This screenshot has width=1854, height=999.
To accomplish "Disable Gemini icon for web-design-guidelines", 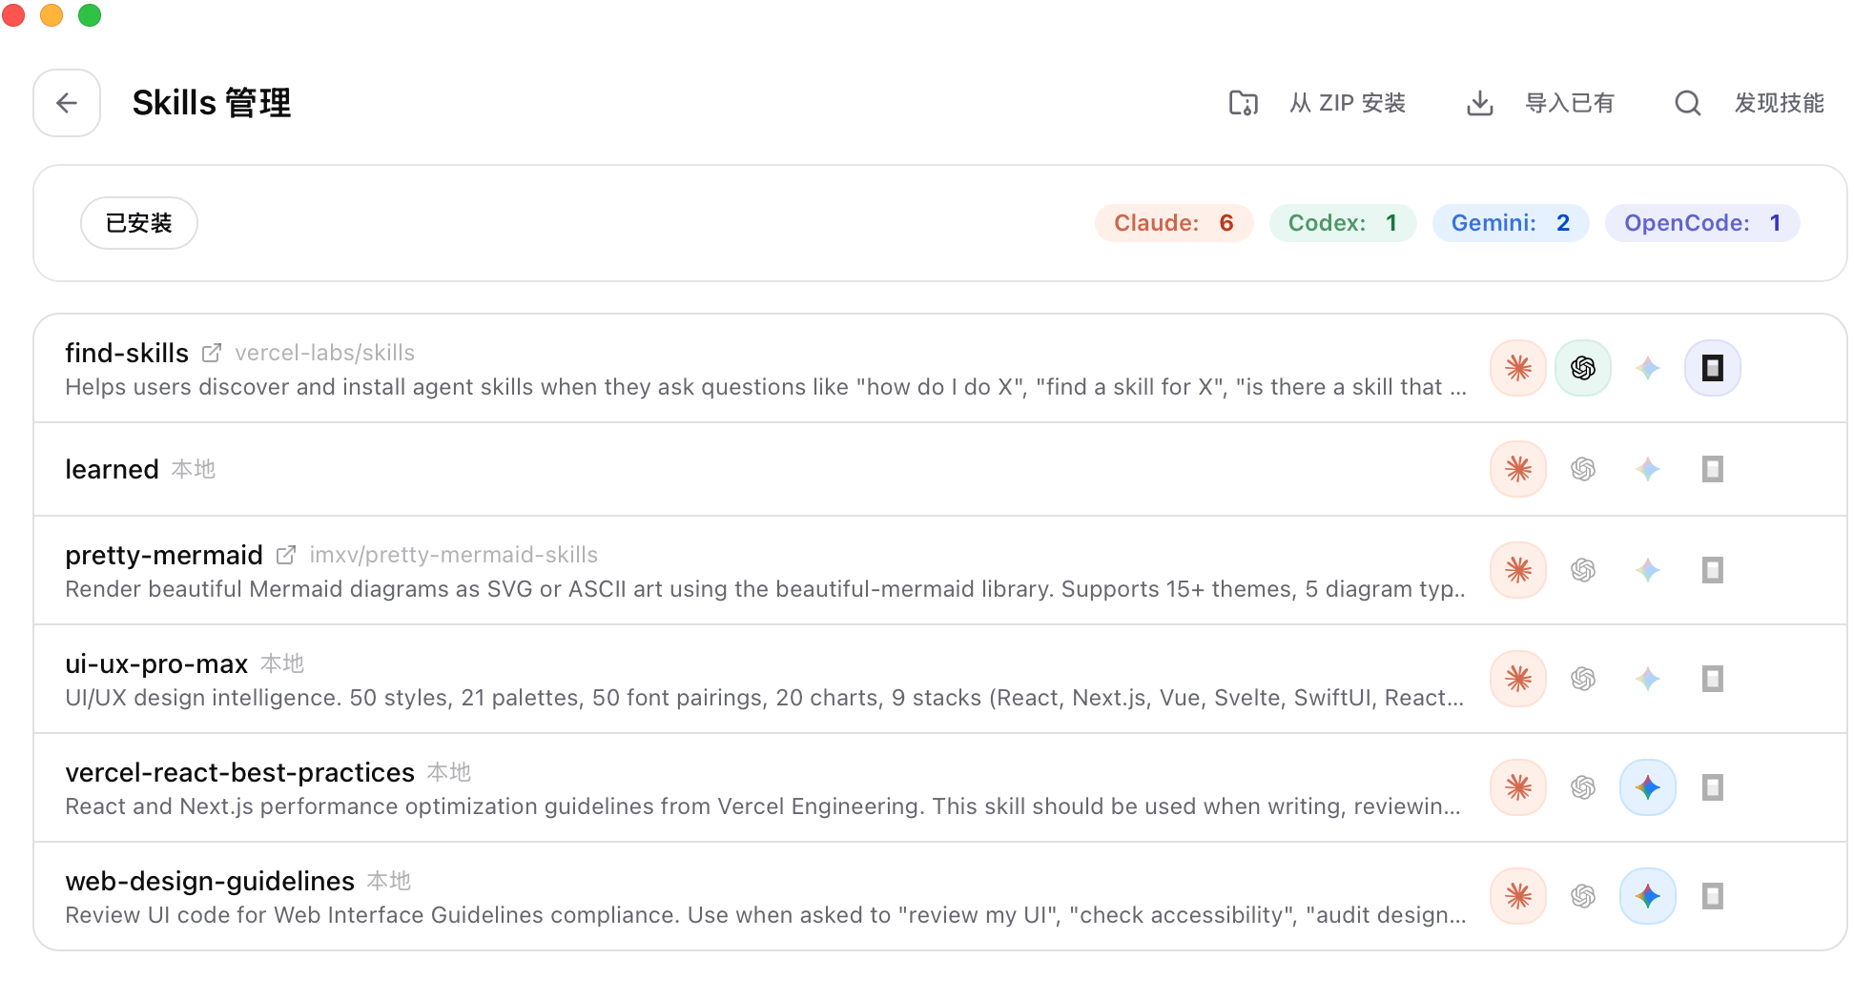I will [x=1648, y=896].
